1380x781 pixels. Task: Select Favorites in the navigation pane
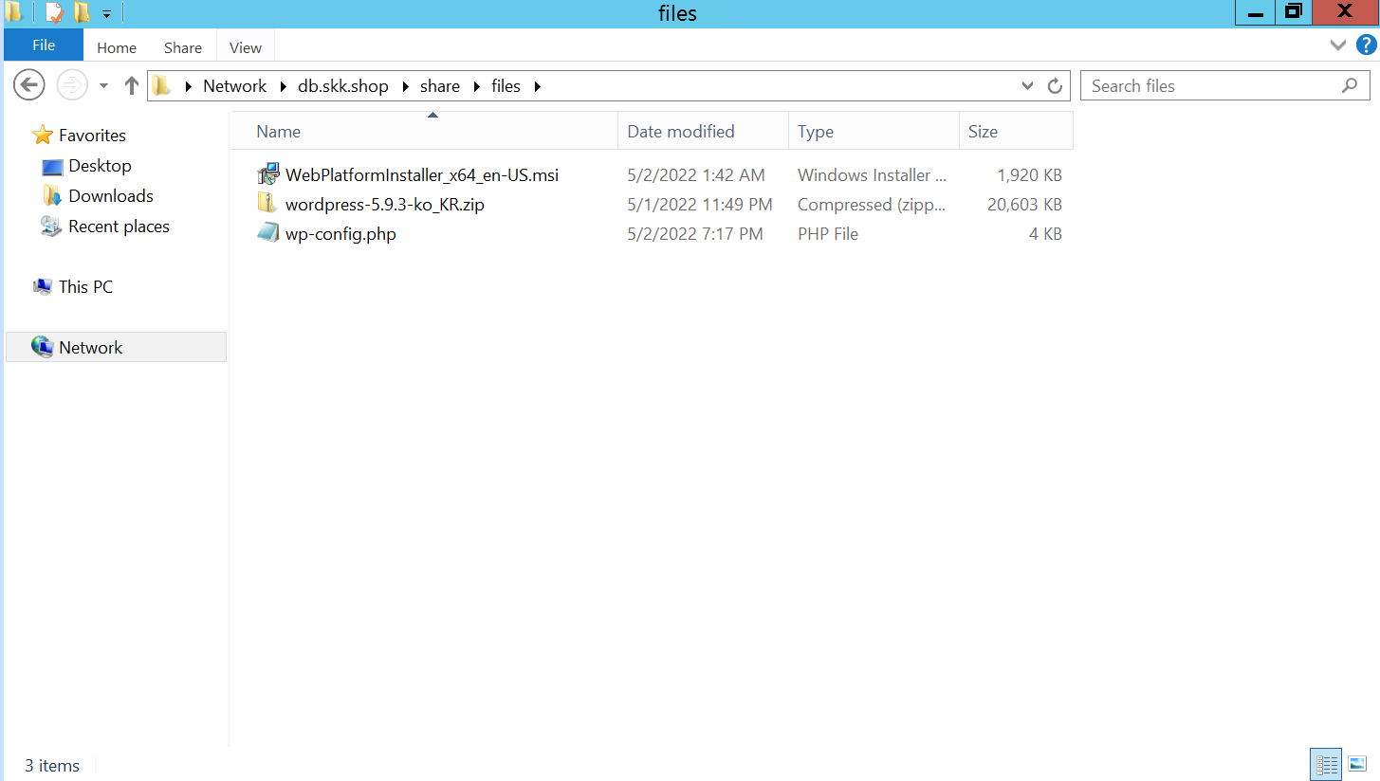(92, 135)
